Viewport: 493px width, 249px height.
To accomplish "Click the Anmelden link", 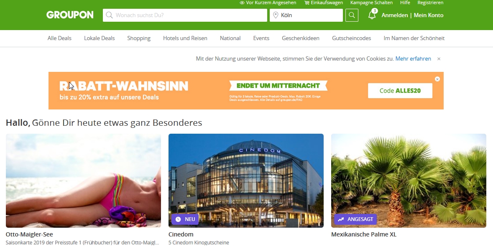I will [x=395, y=15].
